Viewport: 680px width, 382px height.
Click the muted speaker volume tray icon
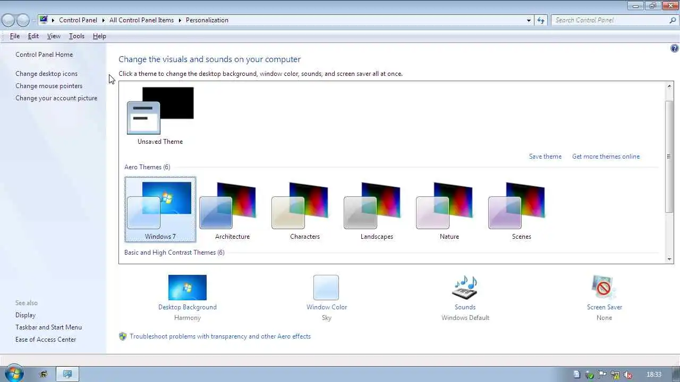click(x=628, y=375)
